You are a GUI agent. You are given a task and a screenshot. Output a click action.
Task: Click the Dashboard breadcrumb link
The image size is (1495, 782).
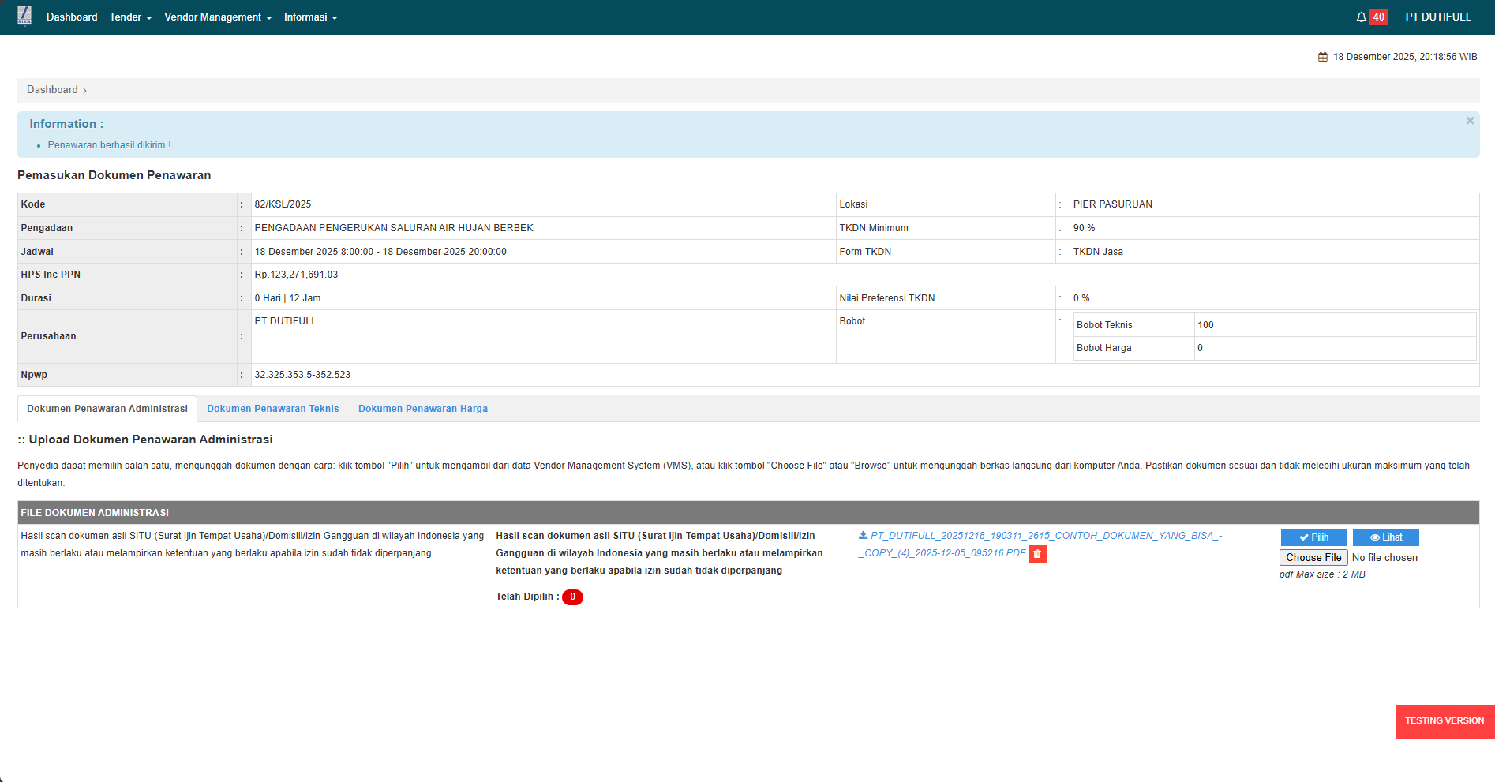(x=52, y=90)
